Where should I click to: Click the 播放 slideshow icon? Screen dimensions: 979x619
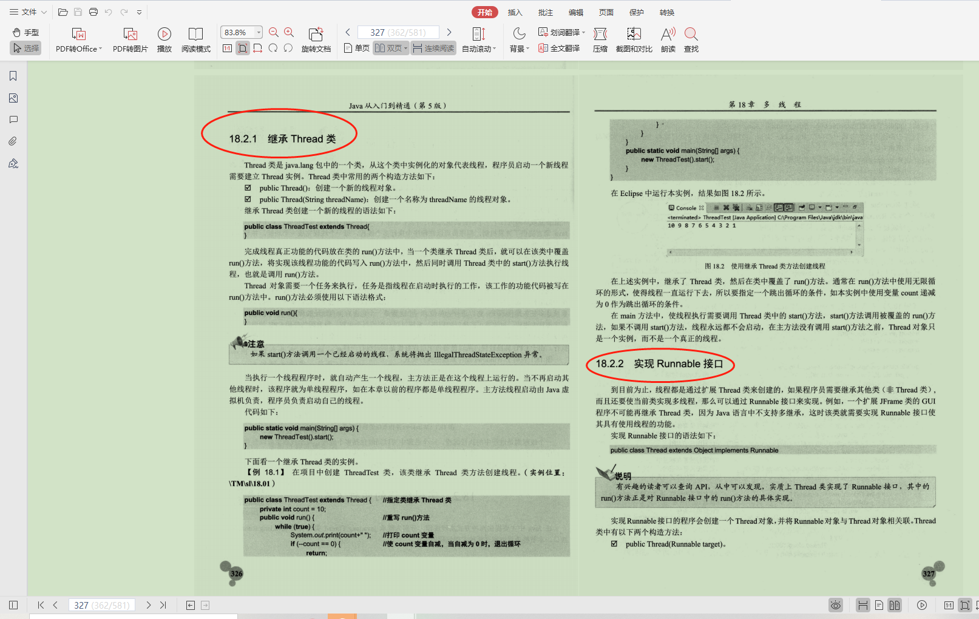164,40
